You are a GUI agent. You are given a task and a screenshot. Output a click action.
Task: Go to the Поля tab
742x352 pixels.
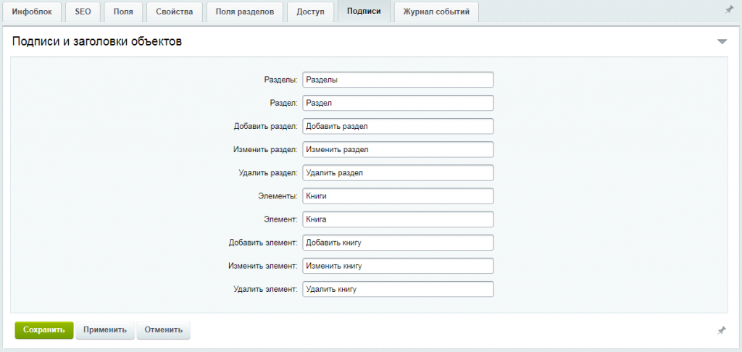tap(123, 12)
